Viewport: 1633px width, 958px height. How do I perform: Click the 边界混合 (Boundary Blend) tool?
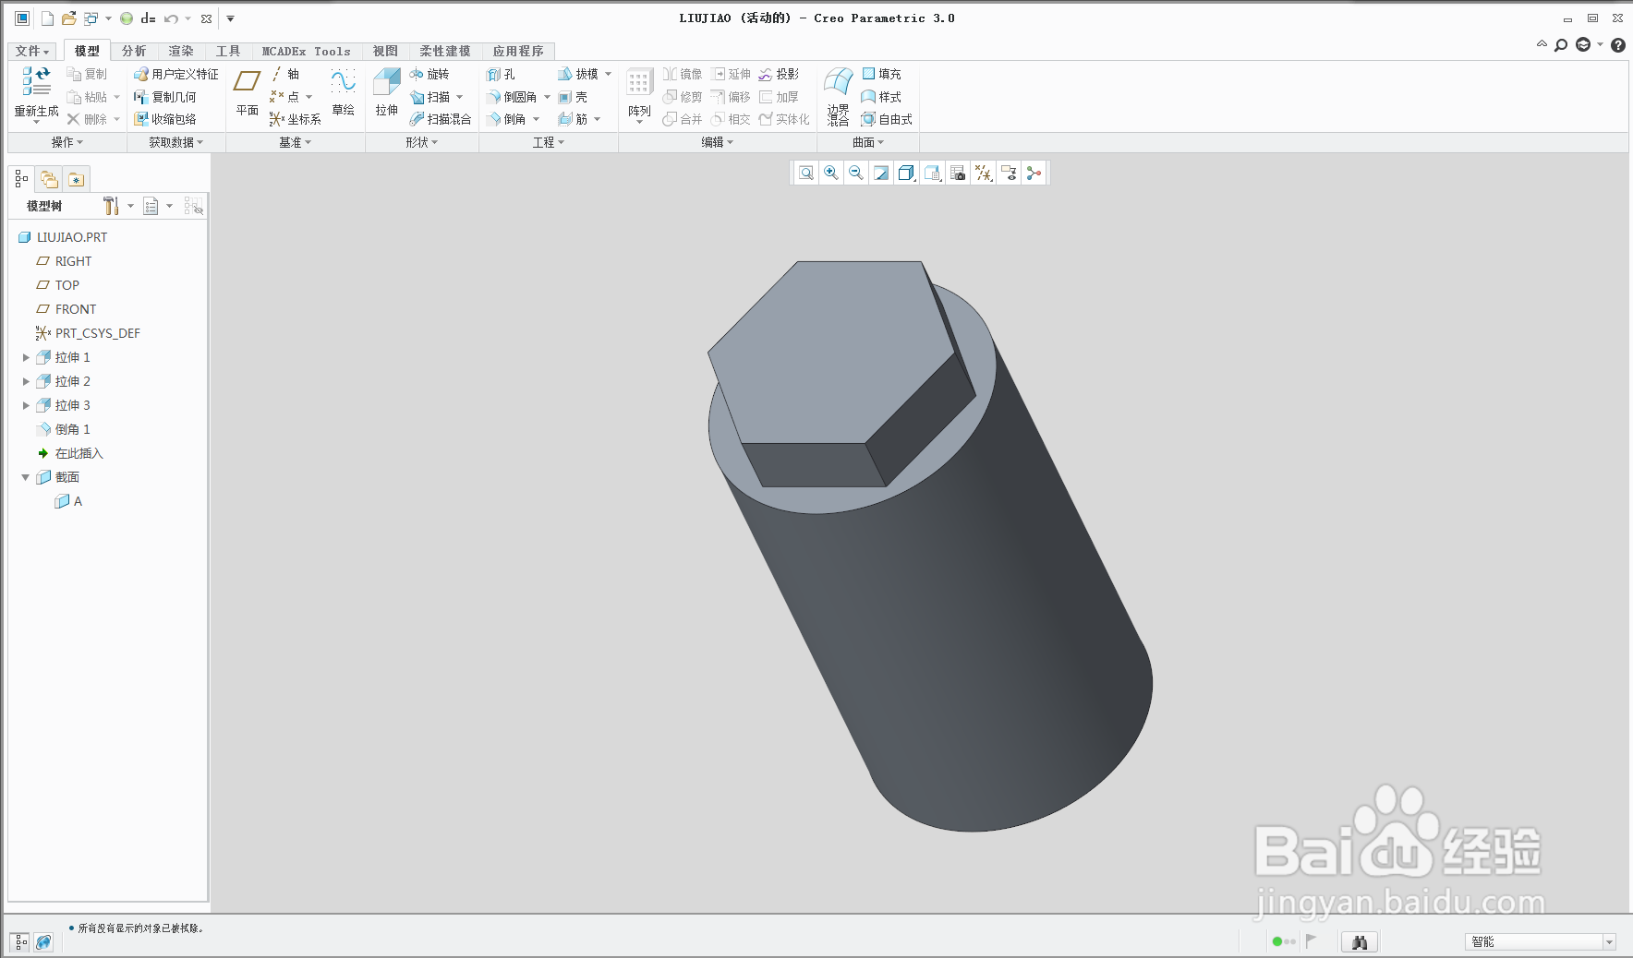838,96
